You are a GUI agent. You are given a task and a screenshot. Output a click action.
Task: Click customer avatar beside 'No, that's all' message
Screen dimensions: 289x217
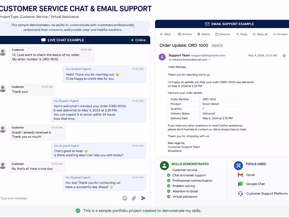click(x=3, y=165)
